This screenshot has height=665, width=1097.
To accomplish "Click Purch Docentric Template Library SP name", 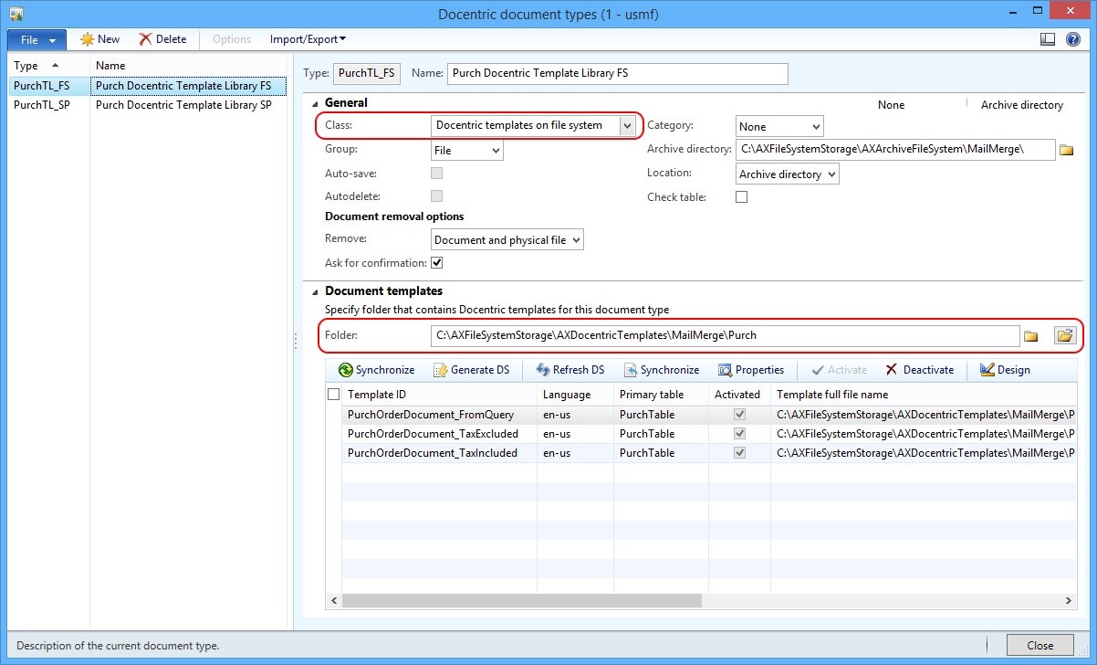I will 183,105.
